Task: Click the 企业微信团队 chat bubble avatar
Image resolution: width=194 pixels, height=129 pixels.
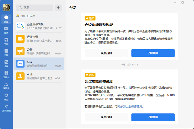Action: coord(20,26)
